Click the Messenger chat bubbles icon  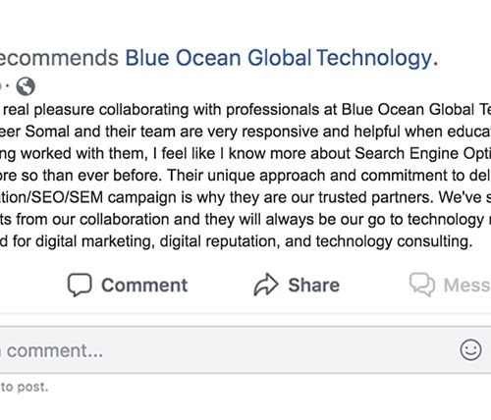[422, 285]
